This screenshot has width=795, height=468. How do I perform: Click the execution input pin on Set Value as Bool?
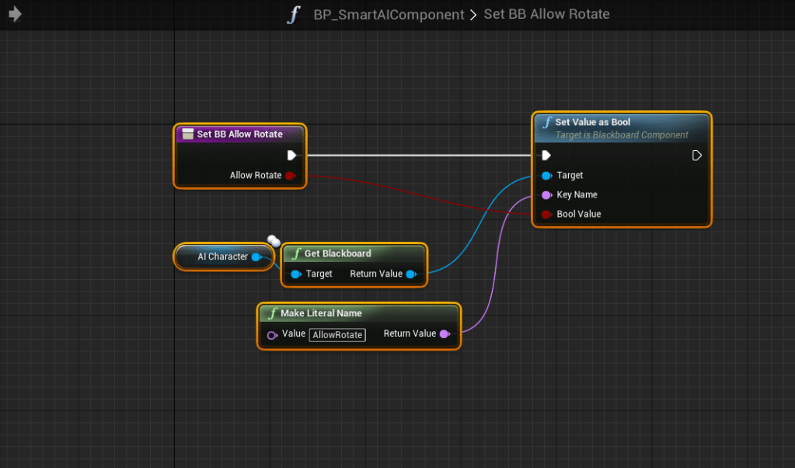point(546,155)
